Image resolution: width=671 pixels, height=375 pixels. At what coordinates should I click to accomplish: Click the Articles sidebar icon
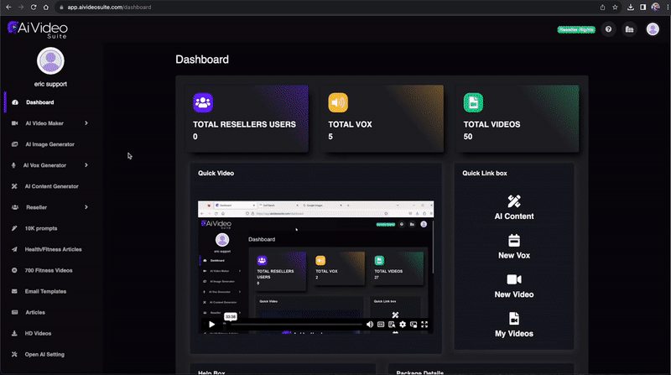tap(14, 312)
